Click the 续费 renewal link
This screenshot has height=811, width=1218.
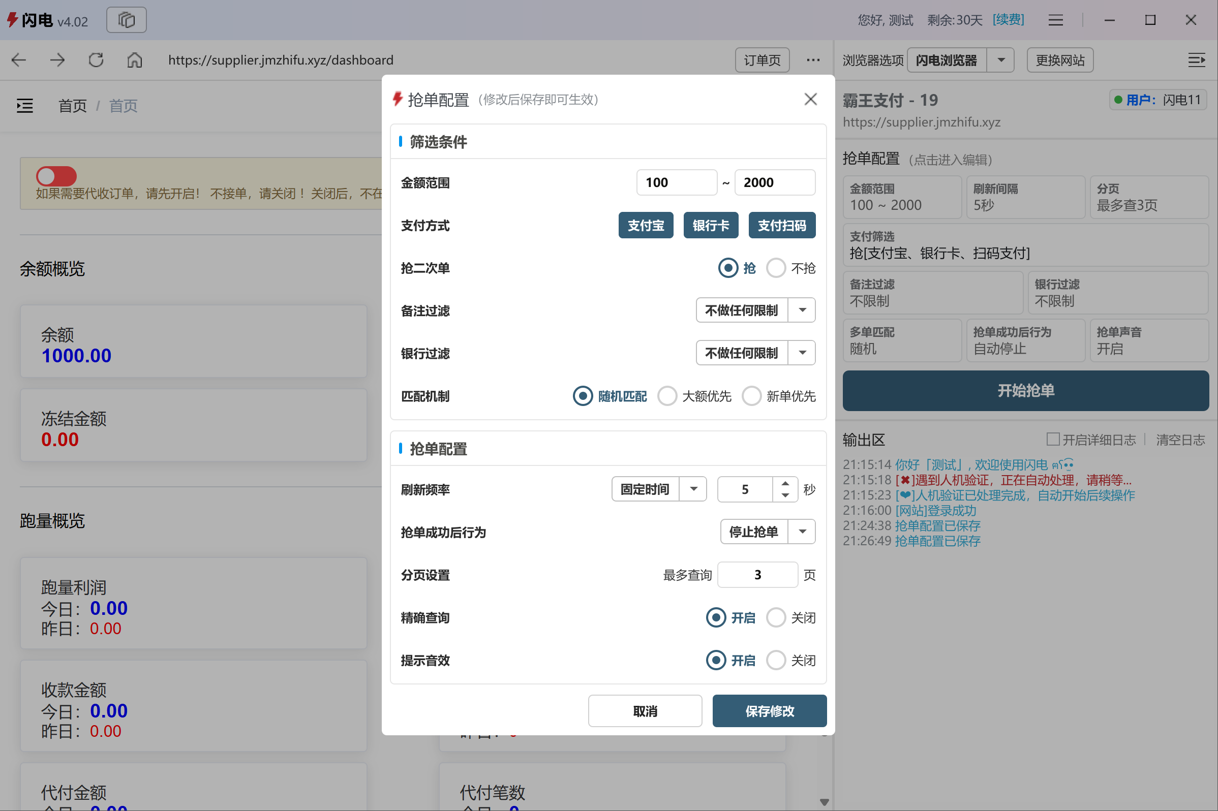coord(1008,19)
